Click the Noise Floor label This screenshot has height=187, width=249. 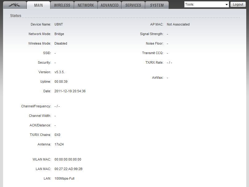click(x=155, y=43)
